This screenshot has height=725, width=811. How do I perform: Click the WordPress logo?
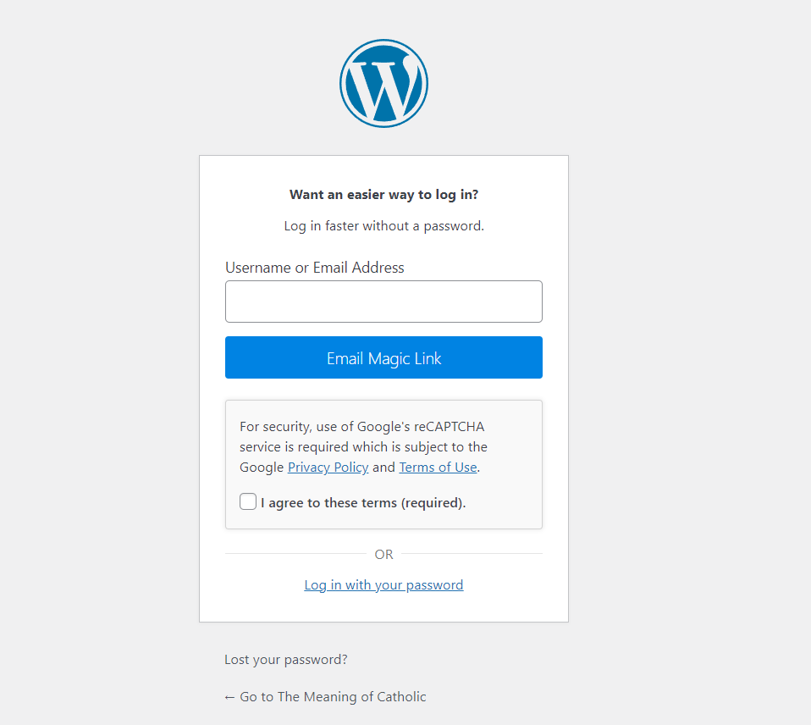[383, 83]
